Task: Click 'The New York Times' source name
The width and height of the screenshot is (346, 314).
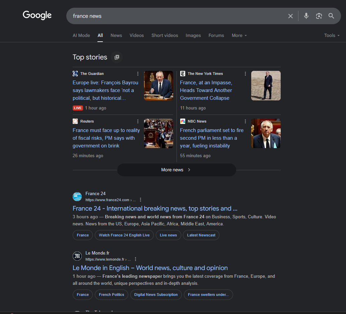Action: [205, 74]
